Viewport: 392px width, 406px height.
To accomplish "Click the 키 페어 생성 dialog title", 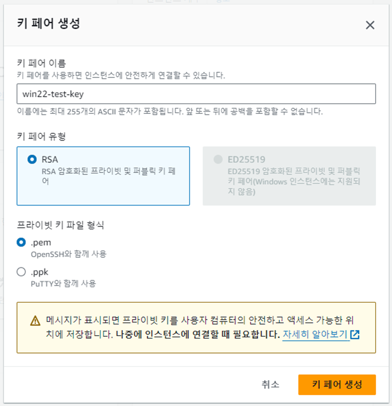I will click(48, 23).
